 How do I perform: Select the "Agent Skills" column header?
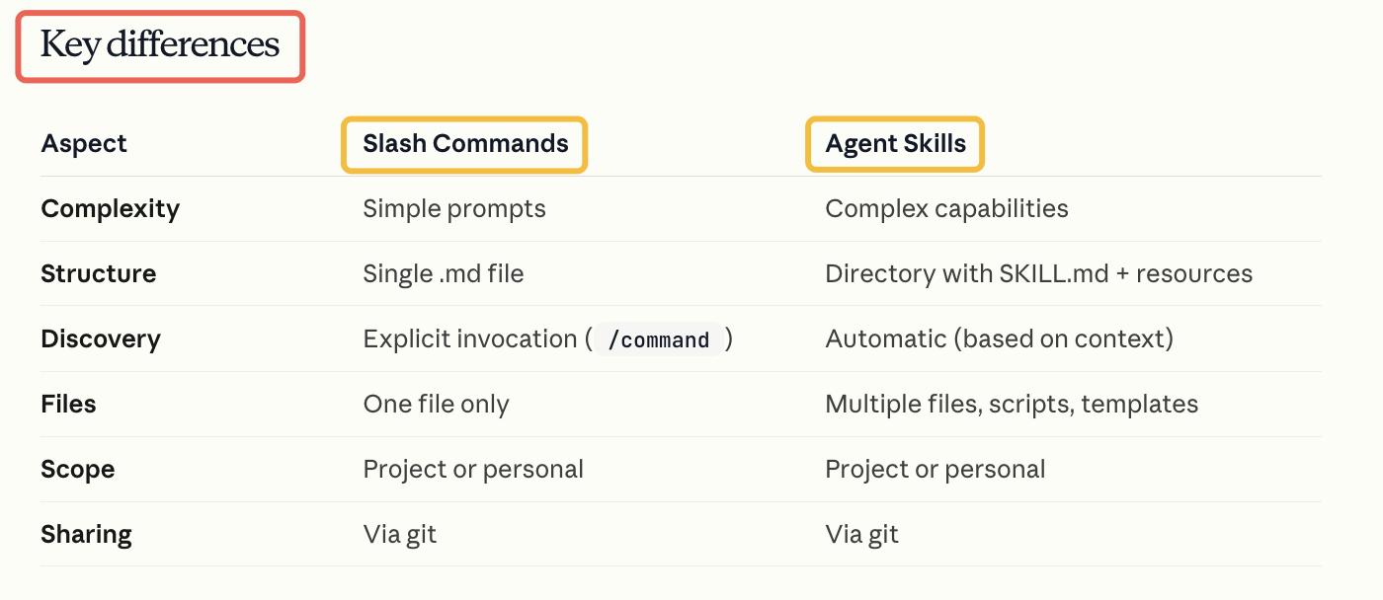(x=895, y=144)
